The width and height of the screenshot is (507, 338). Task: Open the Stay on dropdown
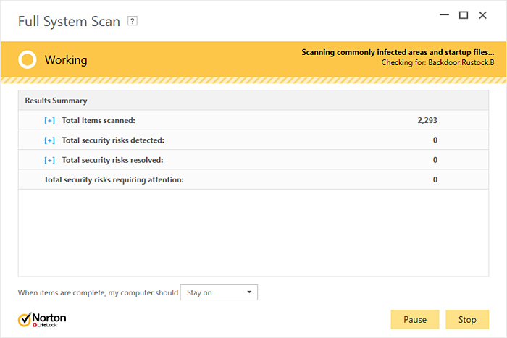pyautogui.click(x=218, y=292)
